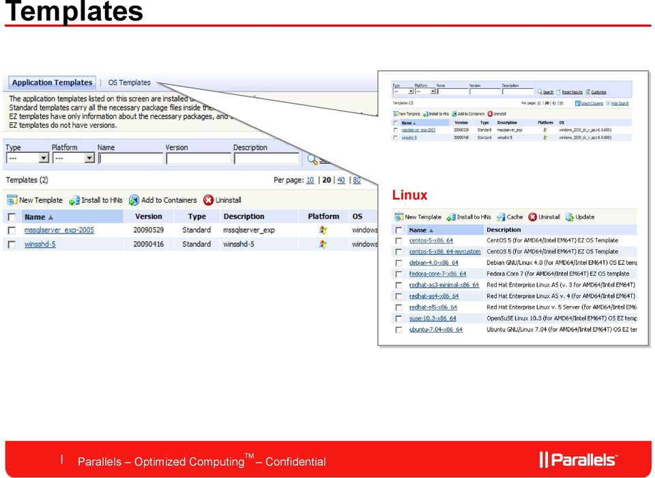Check select-all box in Linux table header
This screenshot has height=478, width=655.
[x=398, y=230]
